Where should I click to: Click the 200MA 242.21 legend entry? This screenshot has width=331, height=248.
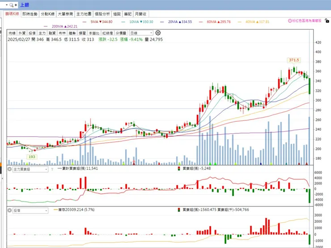coord(60,26)
